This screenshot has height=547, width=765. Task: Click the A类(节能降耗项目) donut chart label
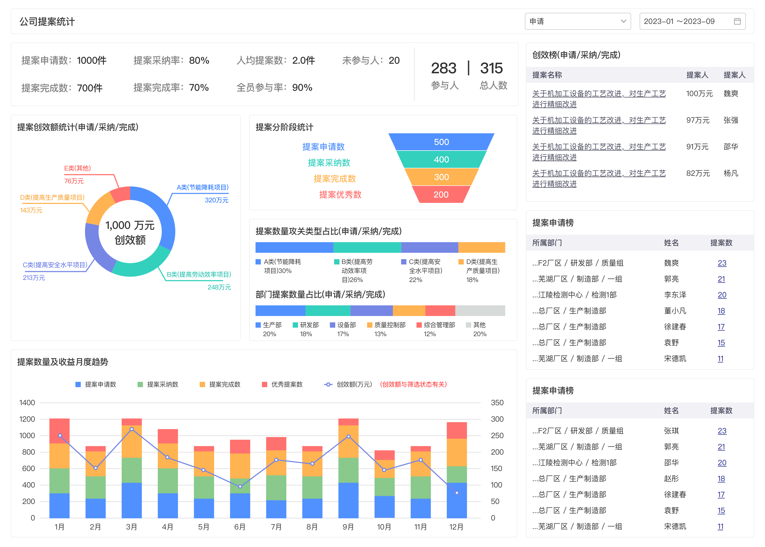click(203, 187)
